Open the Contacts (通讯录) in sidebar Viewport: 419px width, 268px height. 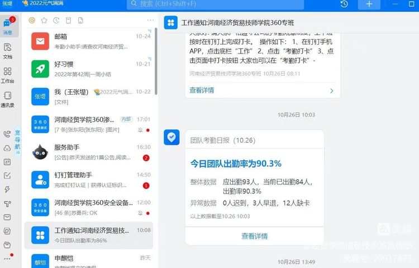pos(7,99)
